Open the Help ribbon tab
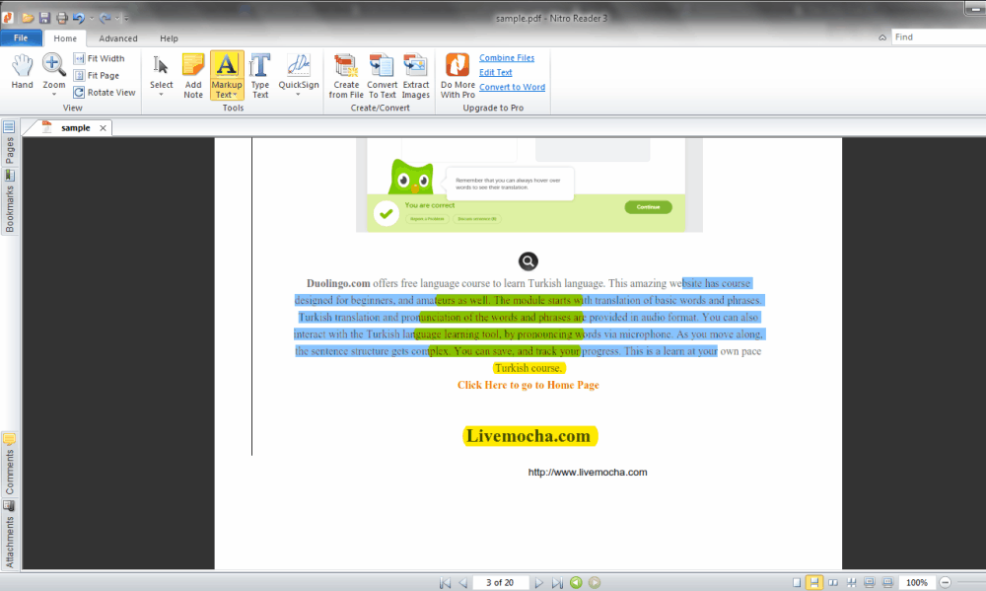 click(x=169, y=38)
